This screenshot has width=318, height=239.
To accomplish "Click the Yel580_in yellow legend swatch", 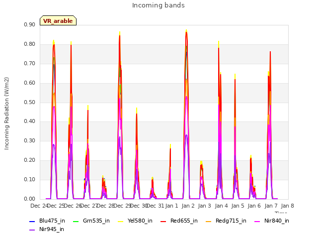I will 120,221.
